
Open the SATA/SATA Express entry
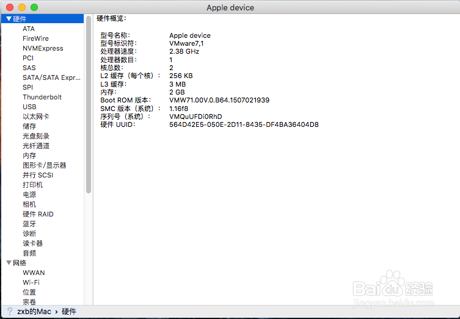51,77
